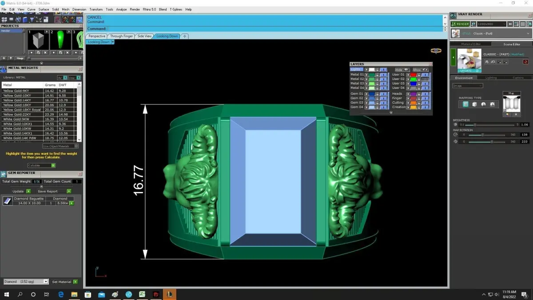533x300 pixels.
Task: Open the Analyze menu
Action: click(121, 9)
